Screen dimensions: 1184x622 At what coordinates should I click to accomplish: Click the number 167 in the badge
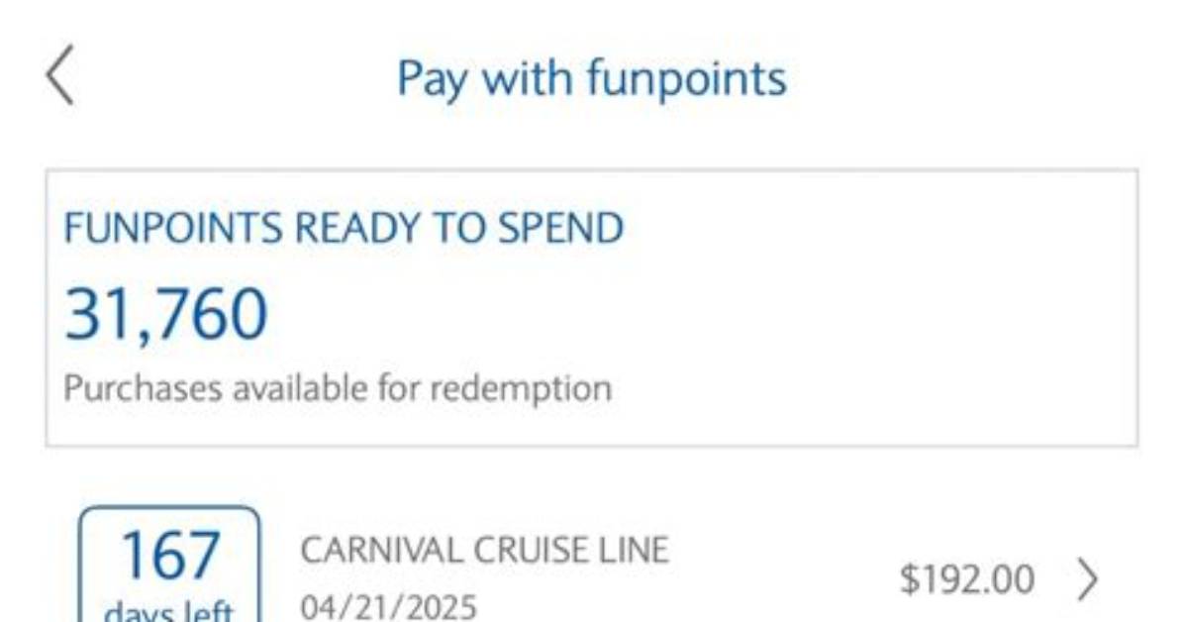[x=170, y=556]
